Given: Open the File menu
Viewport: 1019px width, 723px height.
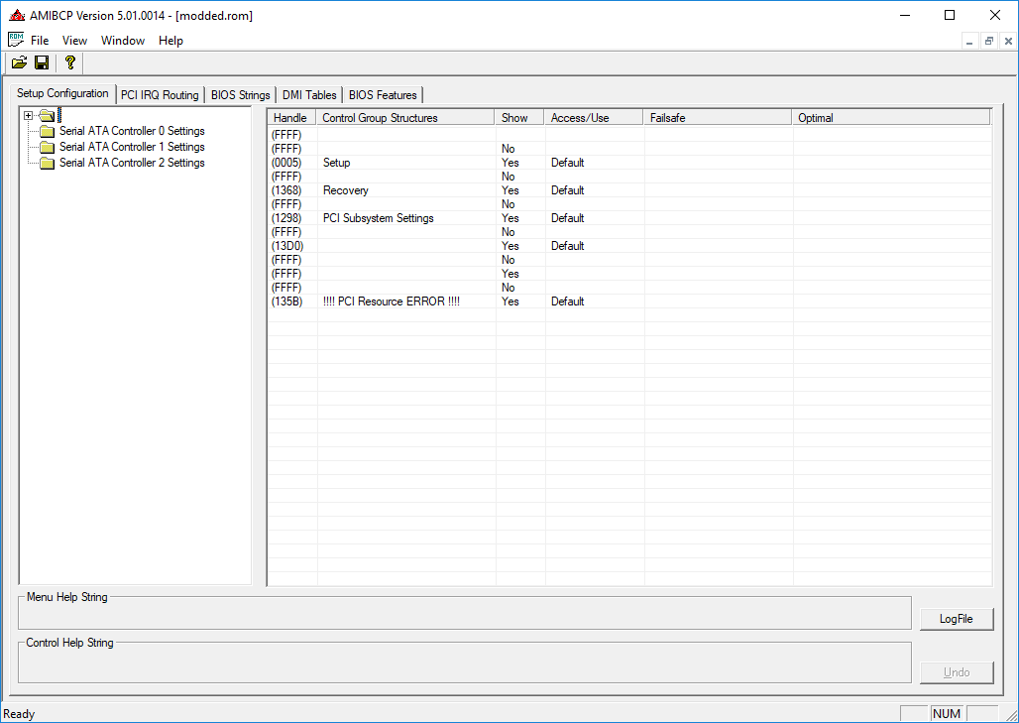Looking at the screenshot, I should [x=40, y=41].
